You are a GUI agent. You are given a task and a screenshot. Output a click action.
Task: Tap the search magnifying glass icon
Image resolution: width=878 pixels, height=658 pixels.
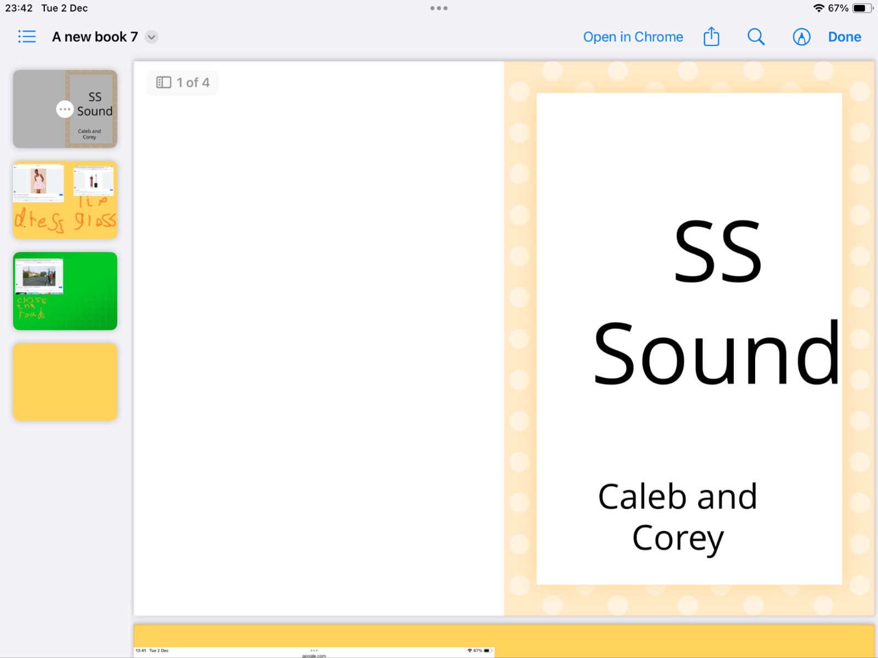pos(756,37)
